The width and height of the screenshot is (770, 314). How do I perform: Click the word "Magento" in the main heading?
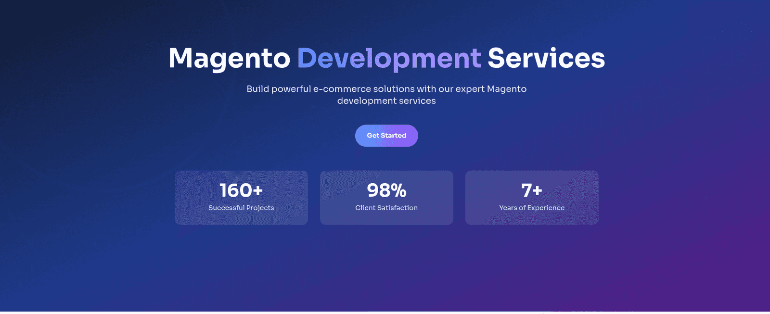(x=230, y=59)
